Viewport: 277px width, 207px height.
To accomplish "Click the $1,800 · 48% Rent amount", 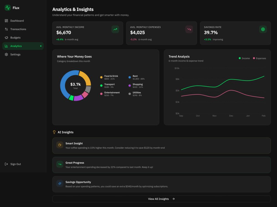I will click(x=139, y=79).
